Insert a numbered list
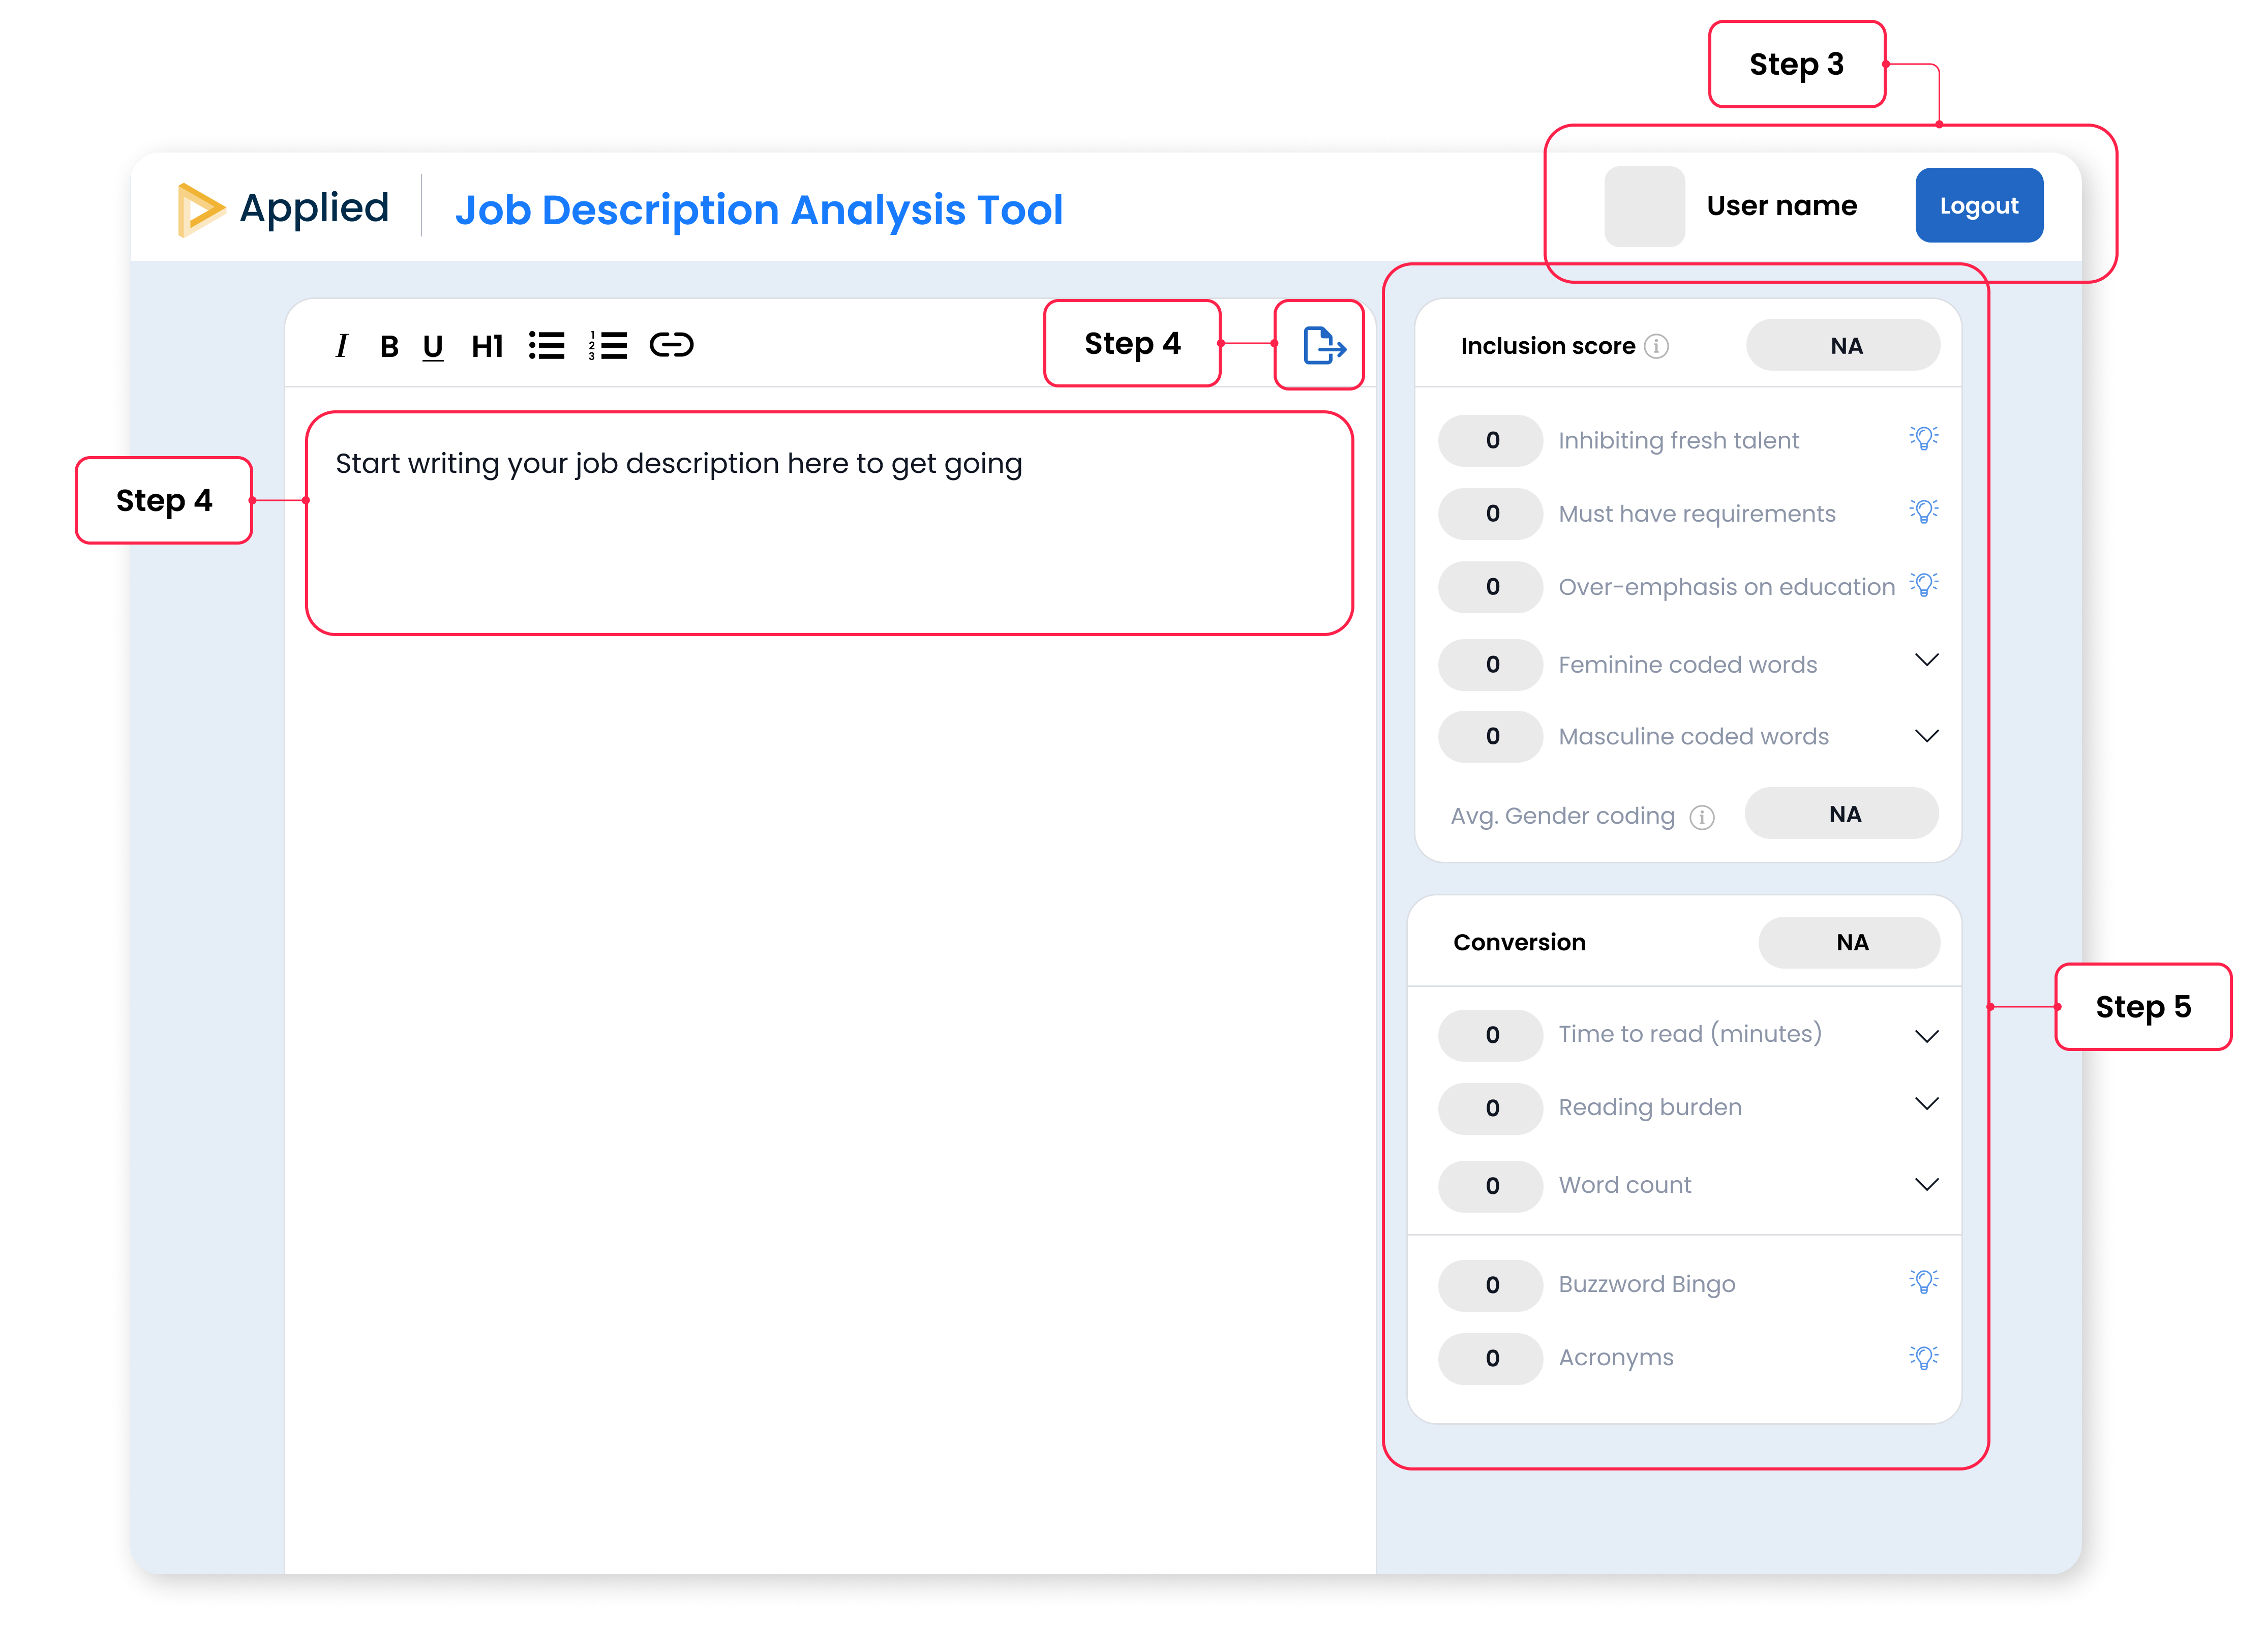The width and height of the screenshot is (2265, 1652). click(608, 346)
